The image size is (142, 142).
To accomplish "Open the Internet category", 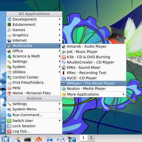I will [x=34, y=40].
